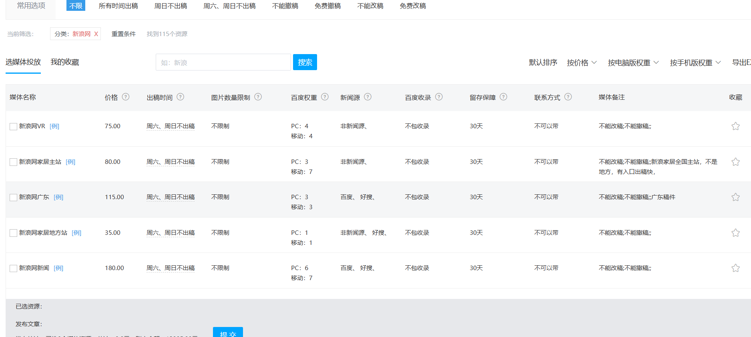The height and width of the screenshot is (337, 751).
Task: Select checkbox for 新浪网家居地方站
Action: click(x=13, y=233)
